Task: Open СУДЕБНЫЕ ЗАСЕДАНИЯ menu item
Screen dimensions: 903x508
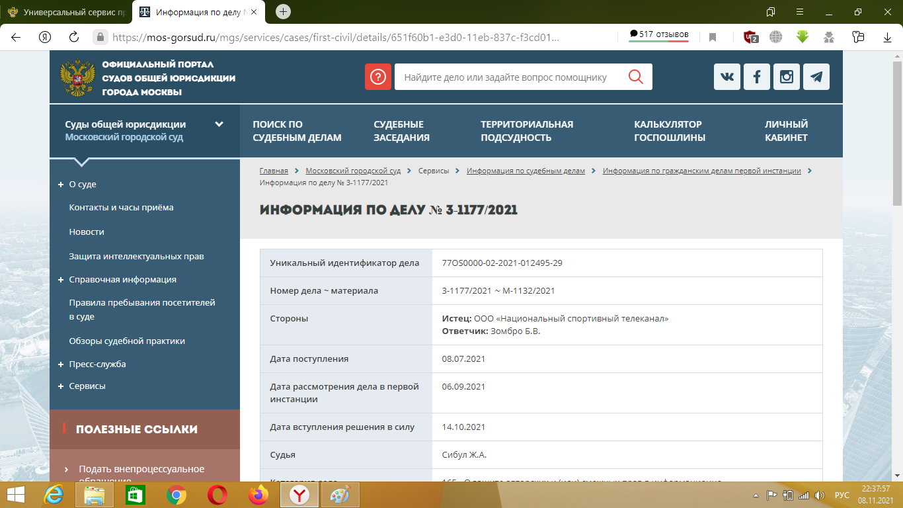Action: click(401, 131)
